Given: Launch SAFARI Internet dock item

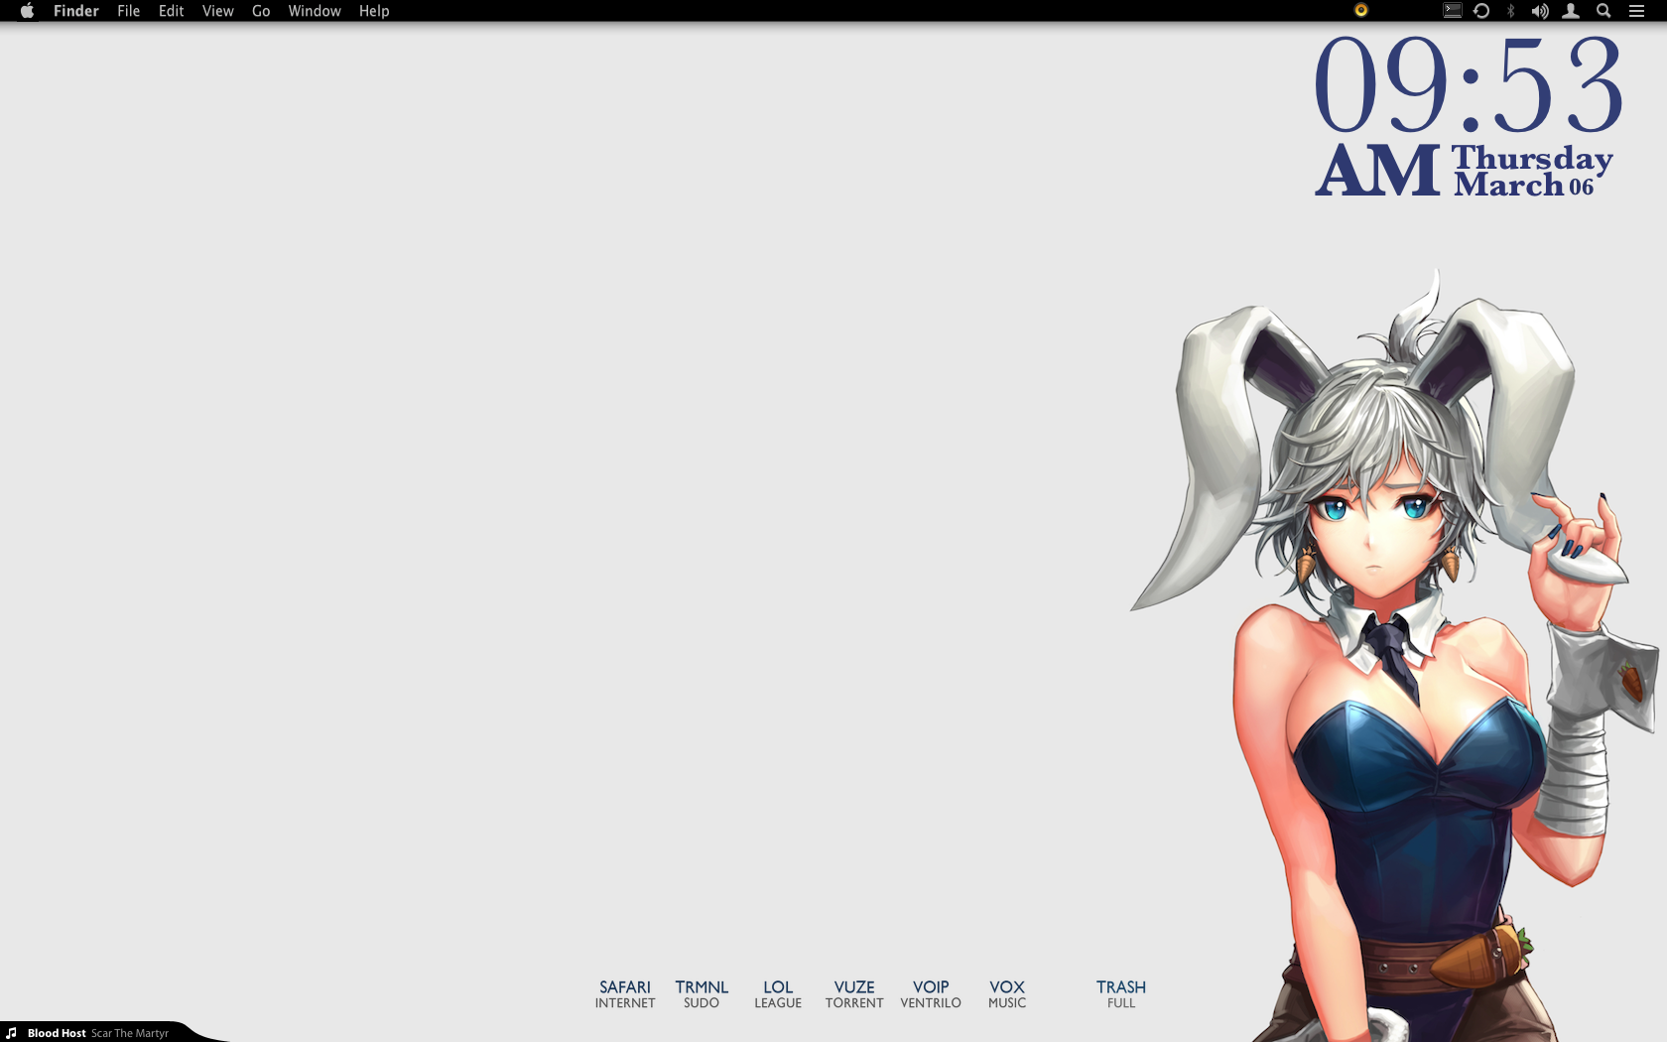Looking at the screenshot, I should [625, 994].
